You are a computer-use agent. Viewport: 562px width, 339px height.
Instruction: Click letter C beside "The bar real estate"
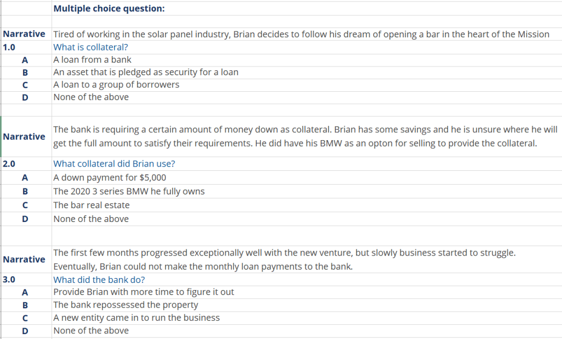coord(25,205)
